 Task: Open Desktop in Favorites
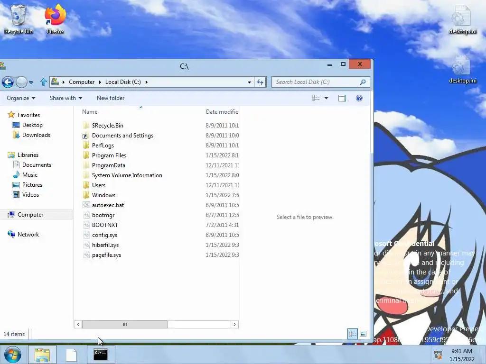pos(32,125)
